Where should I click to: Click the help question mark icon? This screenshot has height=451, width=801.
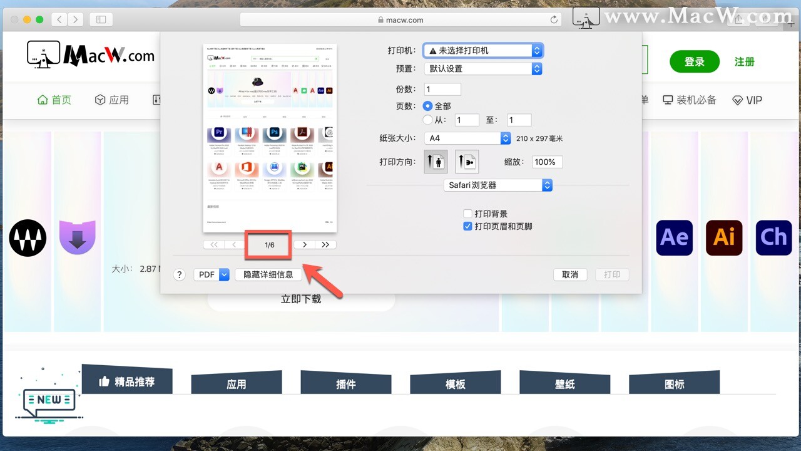click(179, 274)
